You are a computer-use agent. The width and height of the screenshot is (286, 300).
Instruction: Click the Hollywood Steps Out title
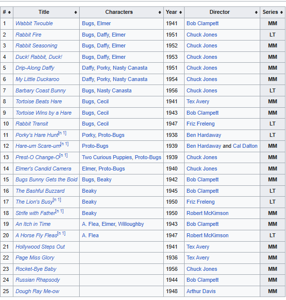40,247
